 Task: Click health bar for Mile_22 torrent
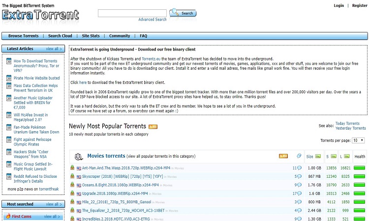point(359,202)
